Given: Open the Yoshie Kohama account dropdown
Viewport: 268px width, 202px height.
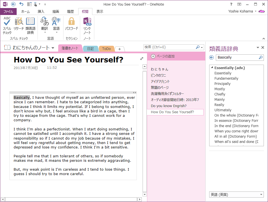Looking at the screenshot, I should [x=256, y=11].
